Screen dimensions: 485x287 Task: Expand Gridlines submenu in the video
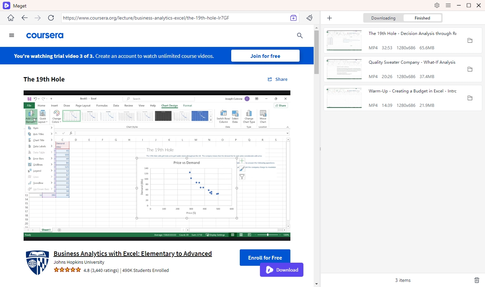(x=52, y=164)
